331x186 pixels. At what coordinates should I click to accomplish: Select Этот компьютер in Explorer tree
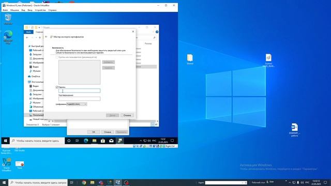point(36,82)
